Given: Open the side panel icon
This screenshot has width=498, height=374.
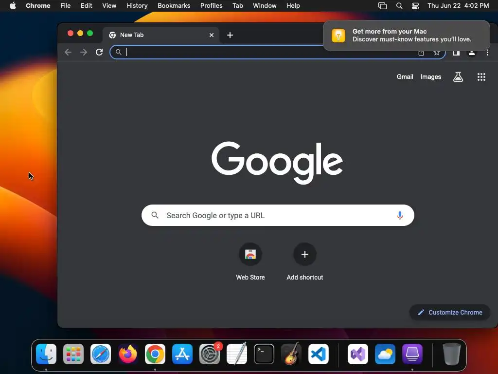Looking at the screenshot, I should pyautogui.click(x=456, y=53).
